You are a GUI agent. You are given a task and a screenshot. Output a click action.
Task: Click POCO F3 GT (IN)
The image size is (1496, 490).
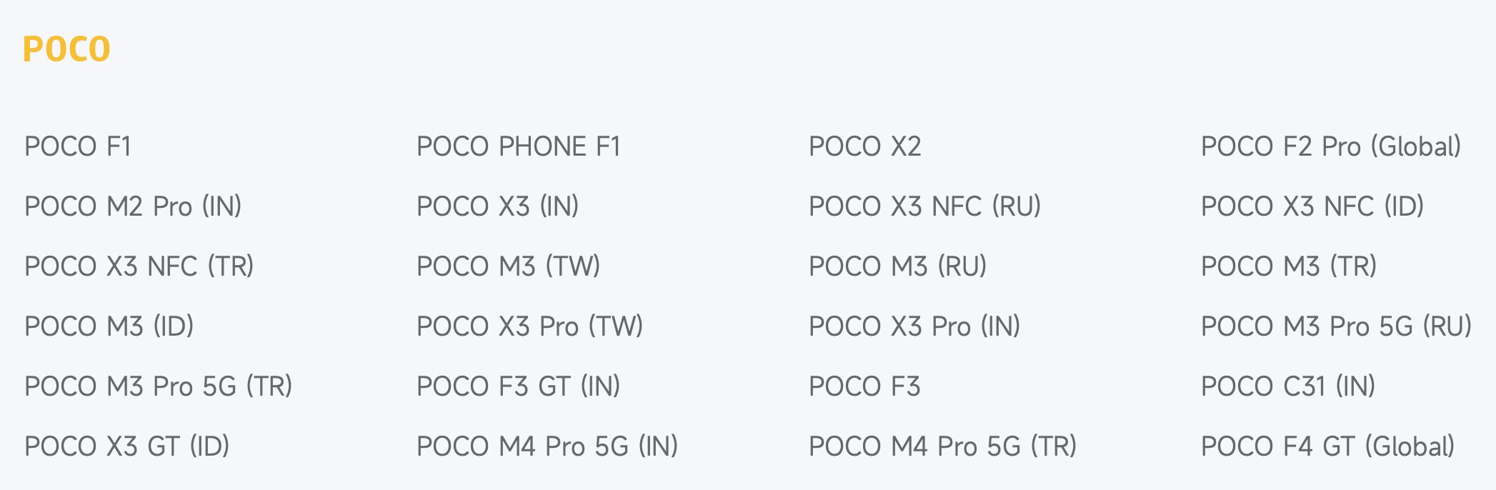pyautogui.click(x=518, y=386)
